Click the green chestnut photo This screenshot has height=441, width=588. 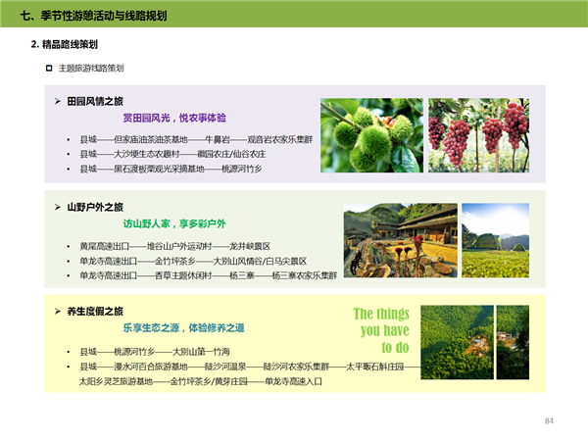pyautogui.click(x=370, y=135)
